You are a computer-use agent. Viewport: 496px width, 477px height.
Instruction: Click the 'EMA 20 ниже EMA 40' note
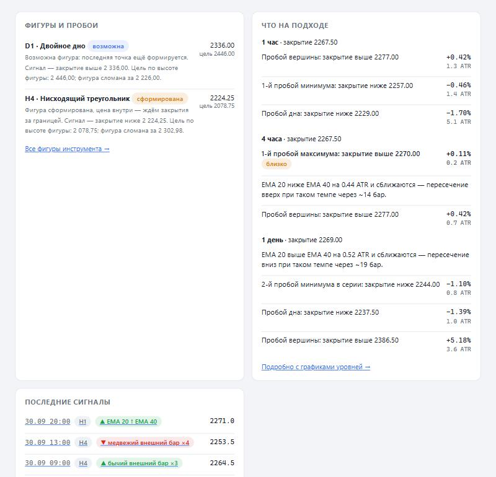click(365, 190)
